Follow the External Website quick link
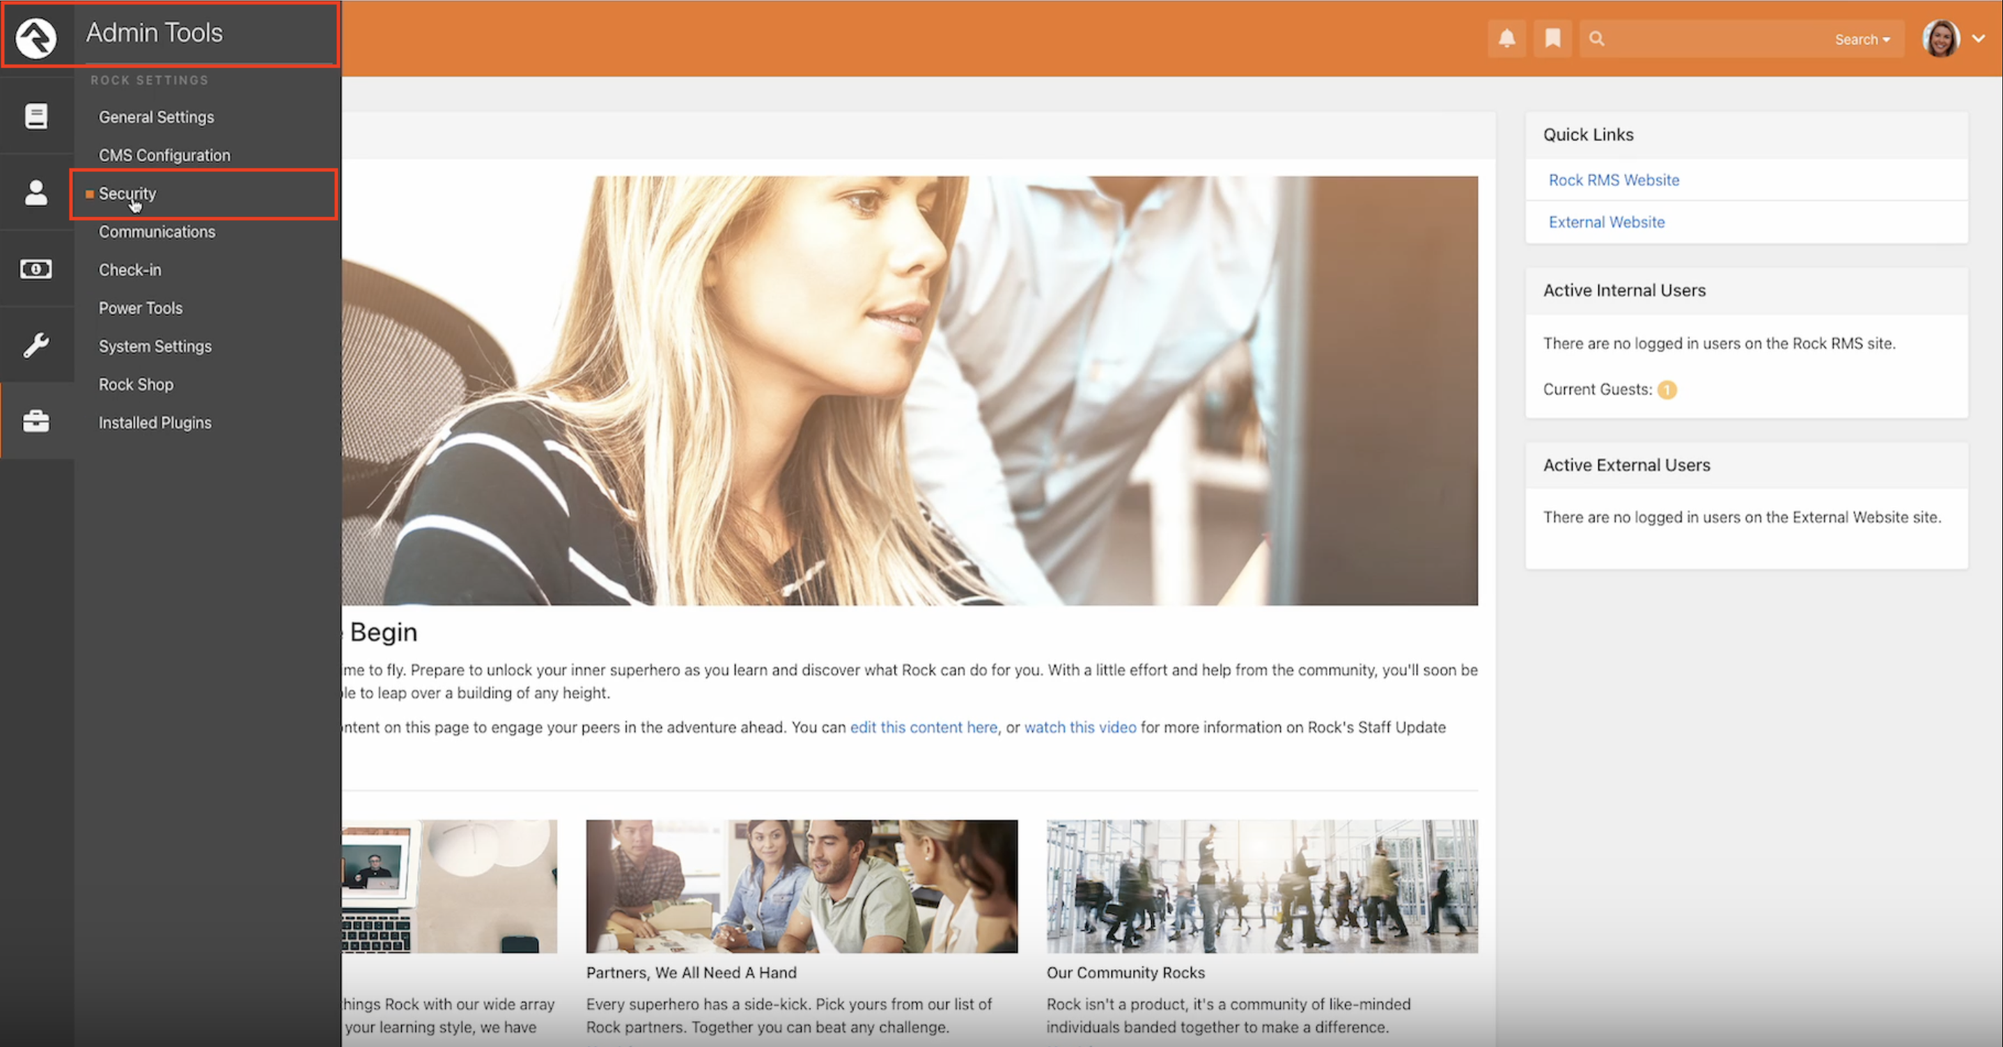The image size is (2003, 1047). point(1607,221)
